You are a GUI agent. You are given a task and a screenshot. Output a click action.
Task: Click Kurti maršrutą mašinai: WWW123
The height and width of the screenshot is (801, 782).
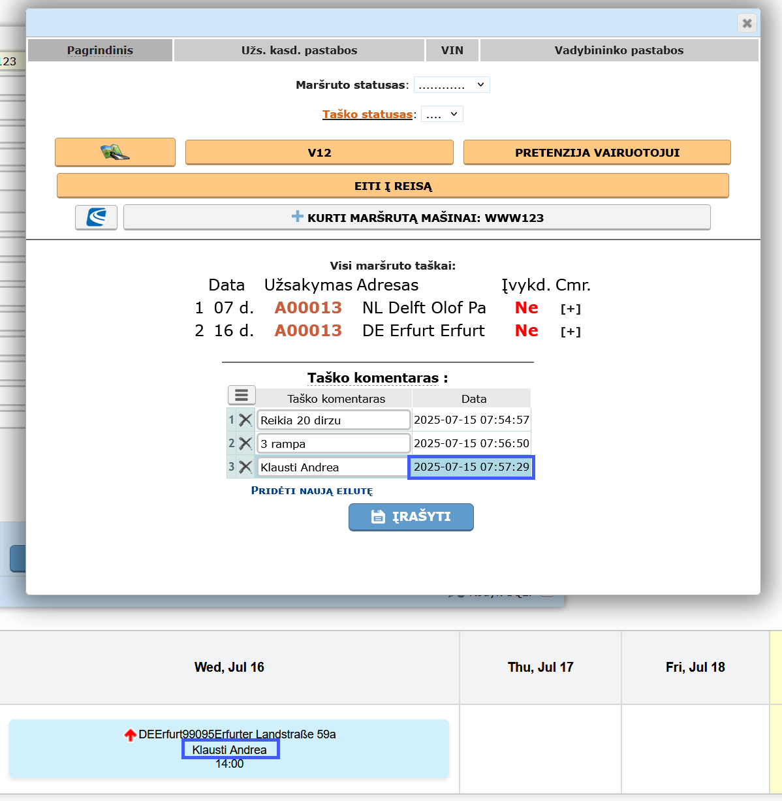click(x=417, y=217)
